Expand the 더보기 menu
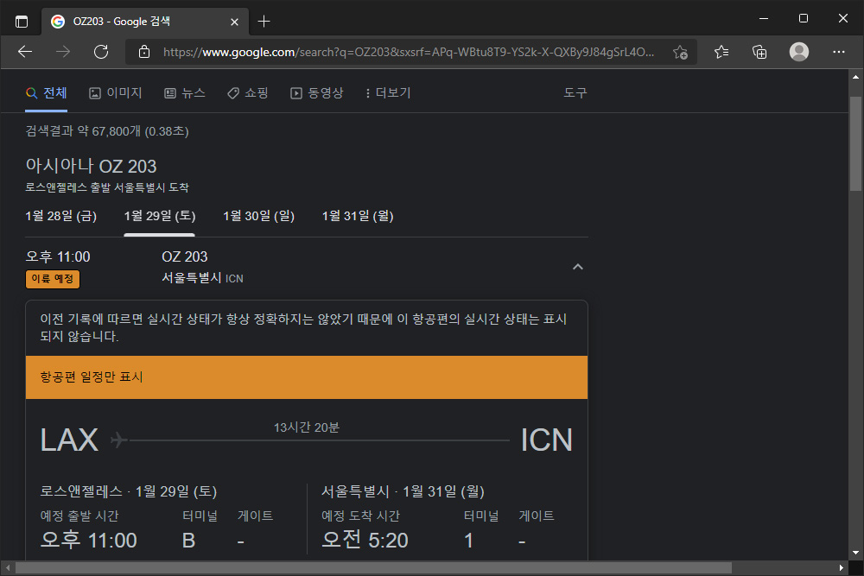The image size is (864, 576). coord(388,93)
